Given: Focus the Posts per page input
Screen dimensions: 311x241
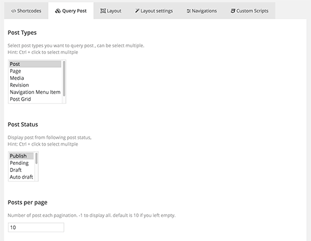Looking at the screenshot, I should pyautogui.click(x=36, y=227).
